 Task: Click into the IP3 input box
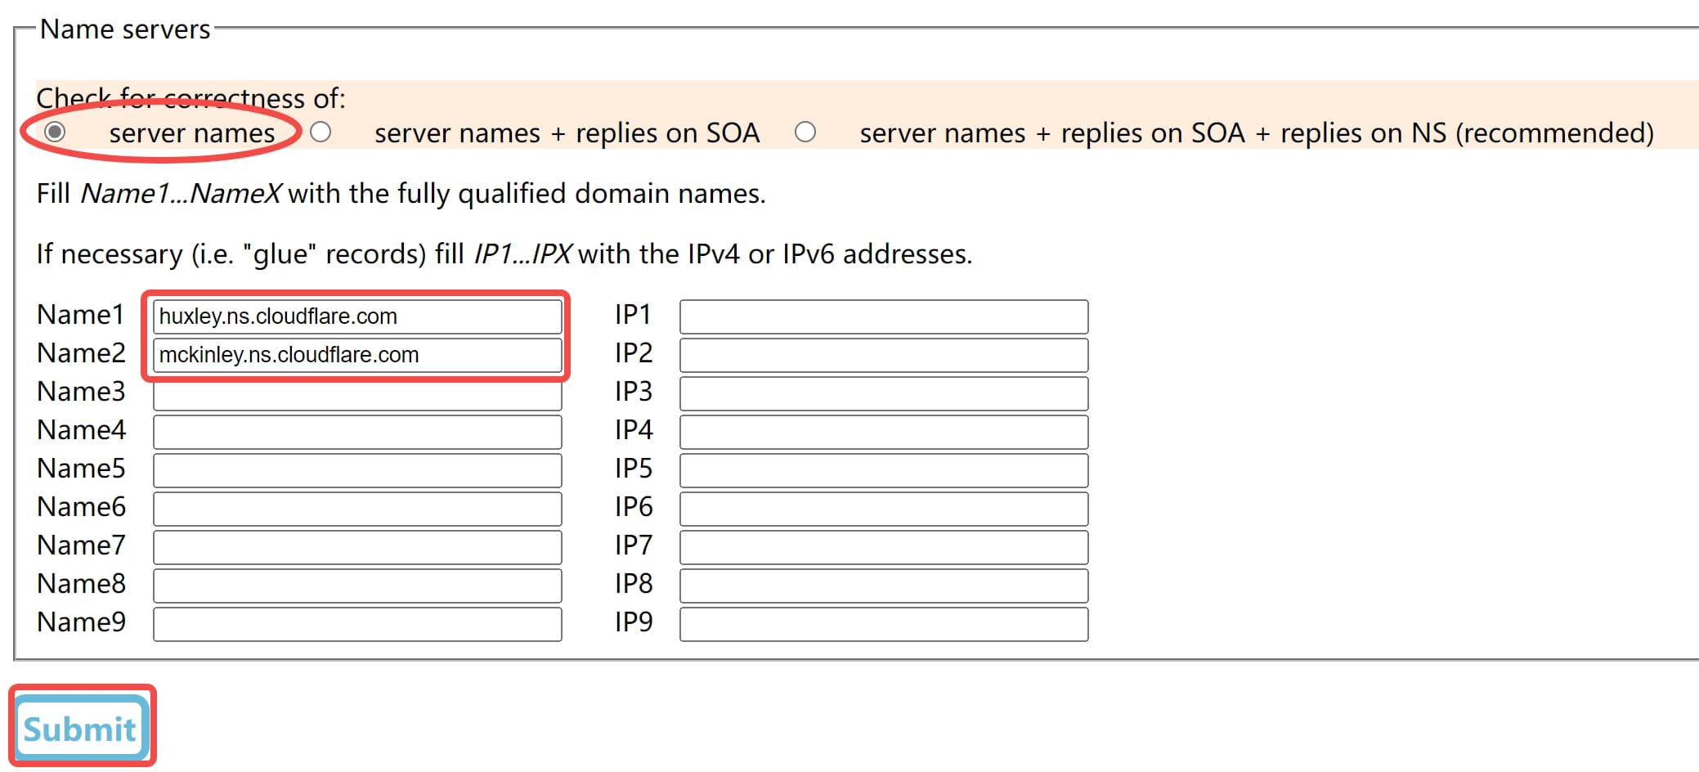point(883,393)
